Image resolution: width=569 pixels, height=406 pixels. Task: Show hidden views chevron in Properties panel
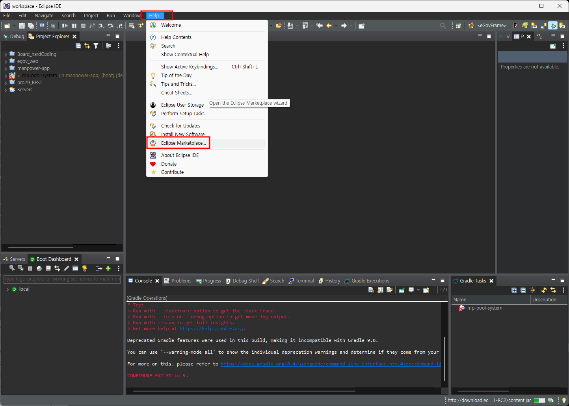point(539,36)
